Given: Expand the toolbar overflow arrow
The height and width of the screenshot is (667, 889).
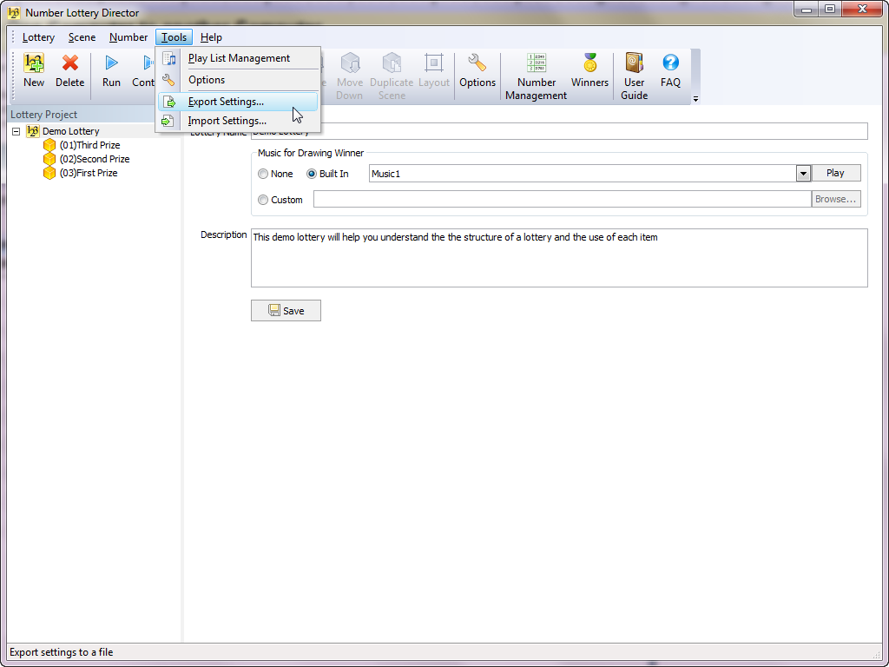Looking at the screenshot, I should click(x=695, y=99).
